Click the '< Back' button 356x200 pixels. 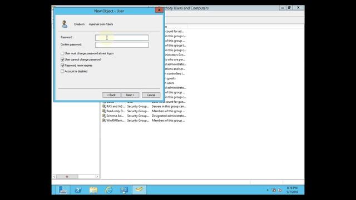point(111,95)
